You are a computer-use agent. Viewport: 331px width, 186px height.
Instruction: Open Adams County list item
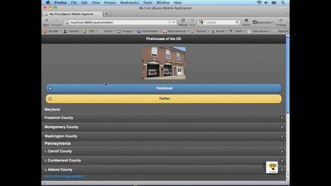point(163,170)
